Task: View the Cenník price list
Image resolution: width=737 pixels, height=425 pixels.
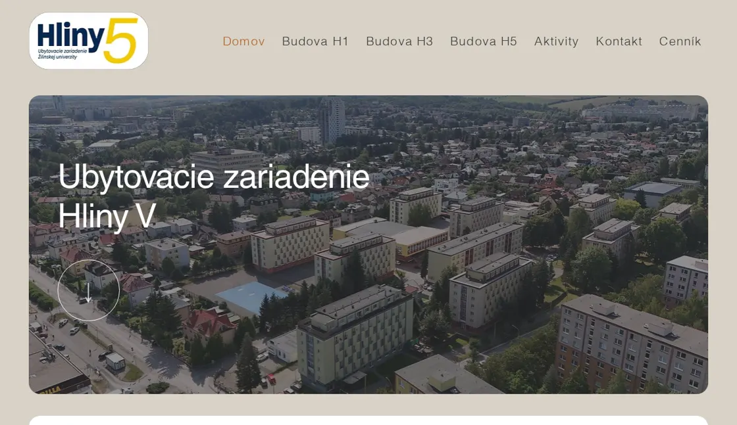Action: tap(680, 41)
